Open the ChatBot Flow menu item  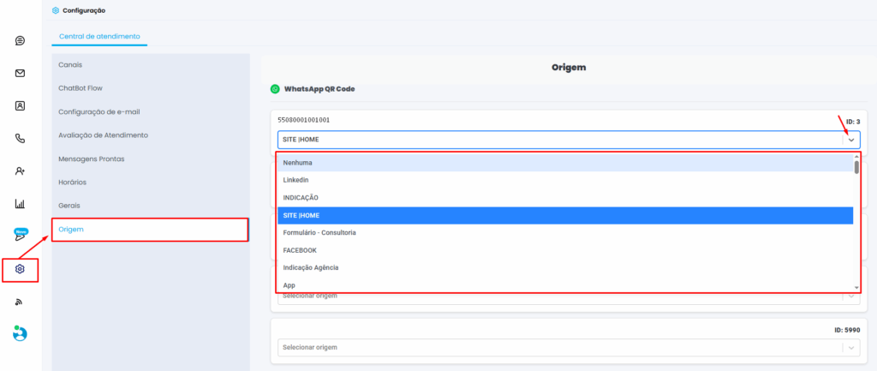coord(81,88)
